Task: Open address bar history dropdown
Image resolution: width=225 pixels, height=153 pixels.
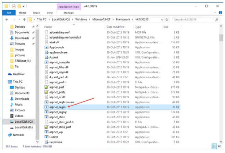Action: [162, 19]
